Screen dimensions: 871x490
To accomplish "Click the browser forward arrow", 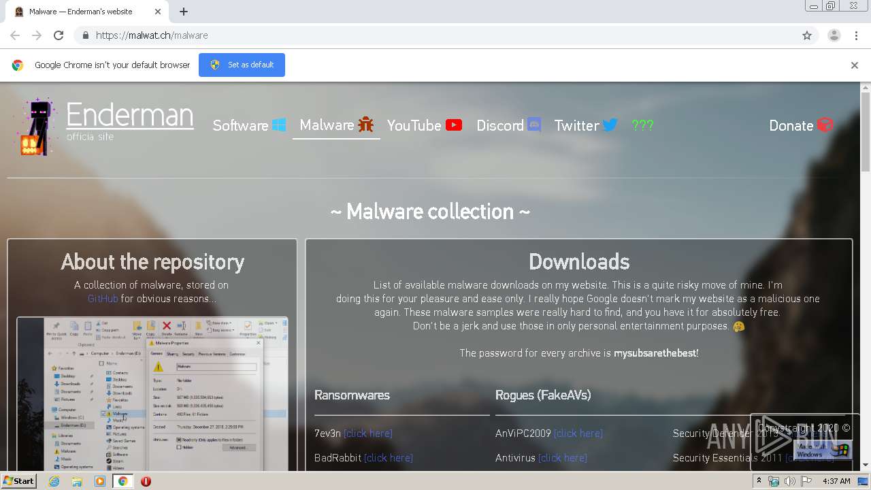I will (37, 35).
